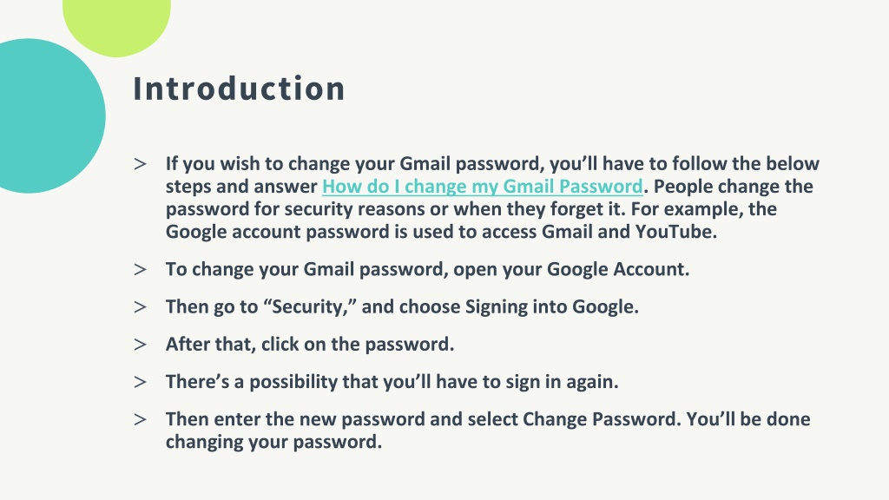Select the line 'After that, click on the password.'
The image size is (889, 500).
310,344
